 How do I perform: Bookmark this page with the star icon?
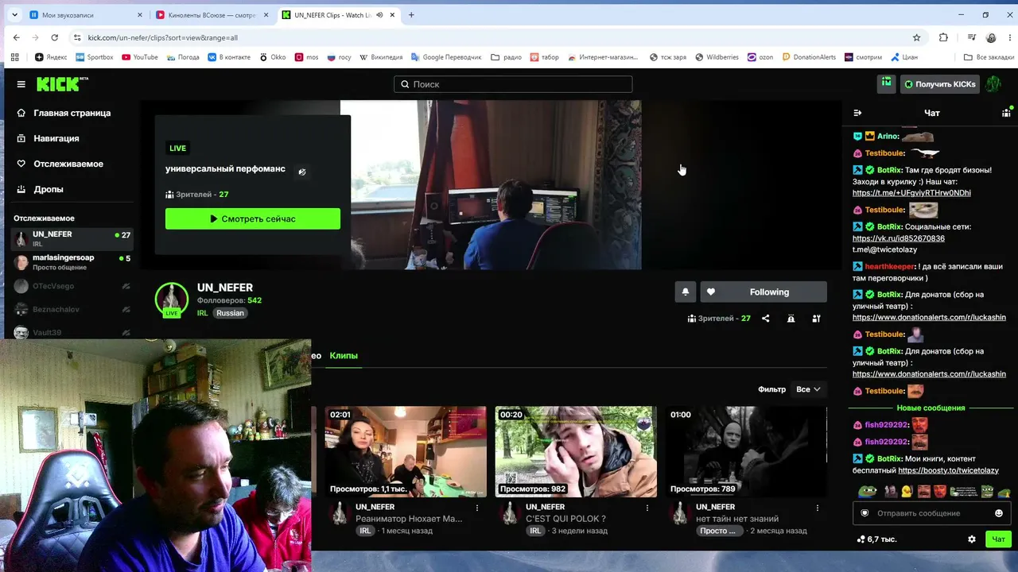916,37
